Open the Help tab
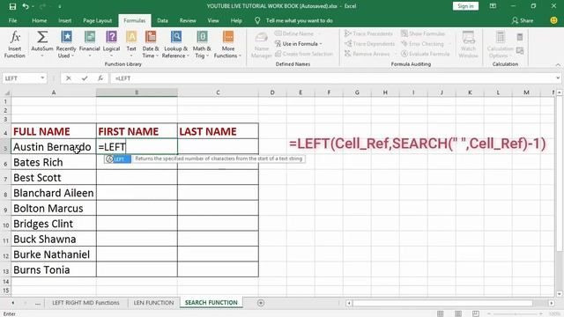The image size is (564, 317). (236, 20)
